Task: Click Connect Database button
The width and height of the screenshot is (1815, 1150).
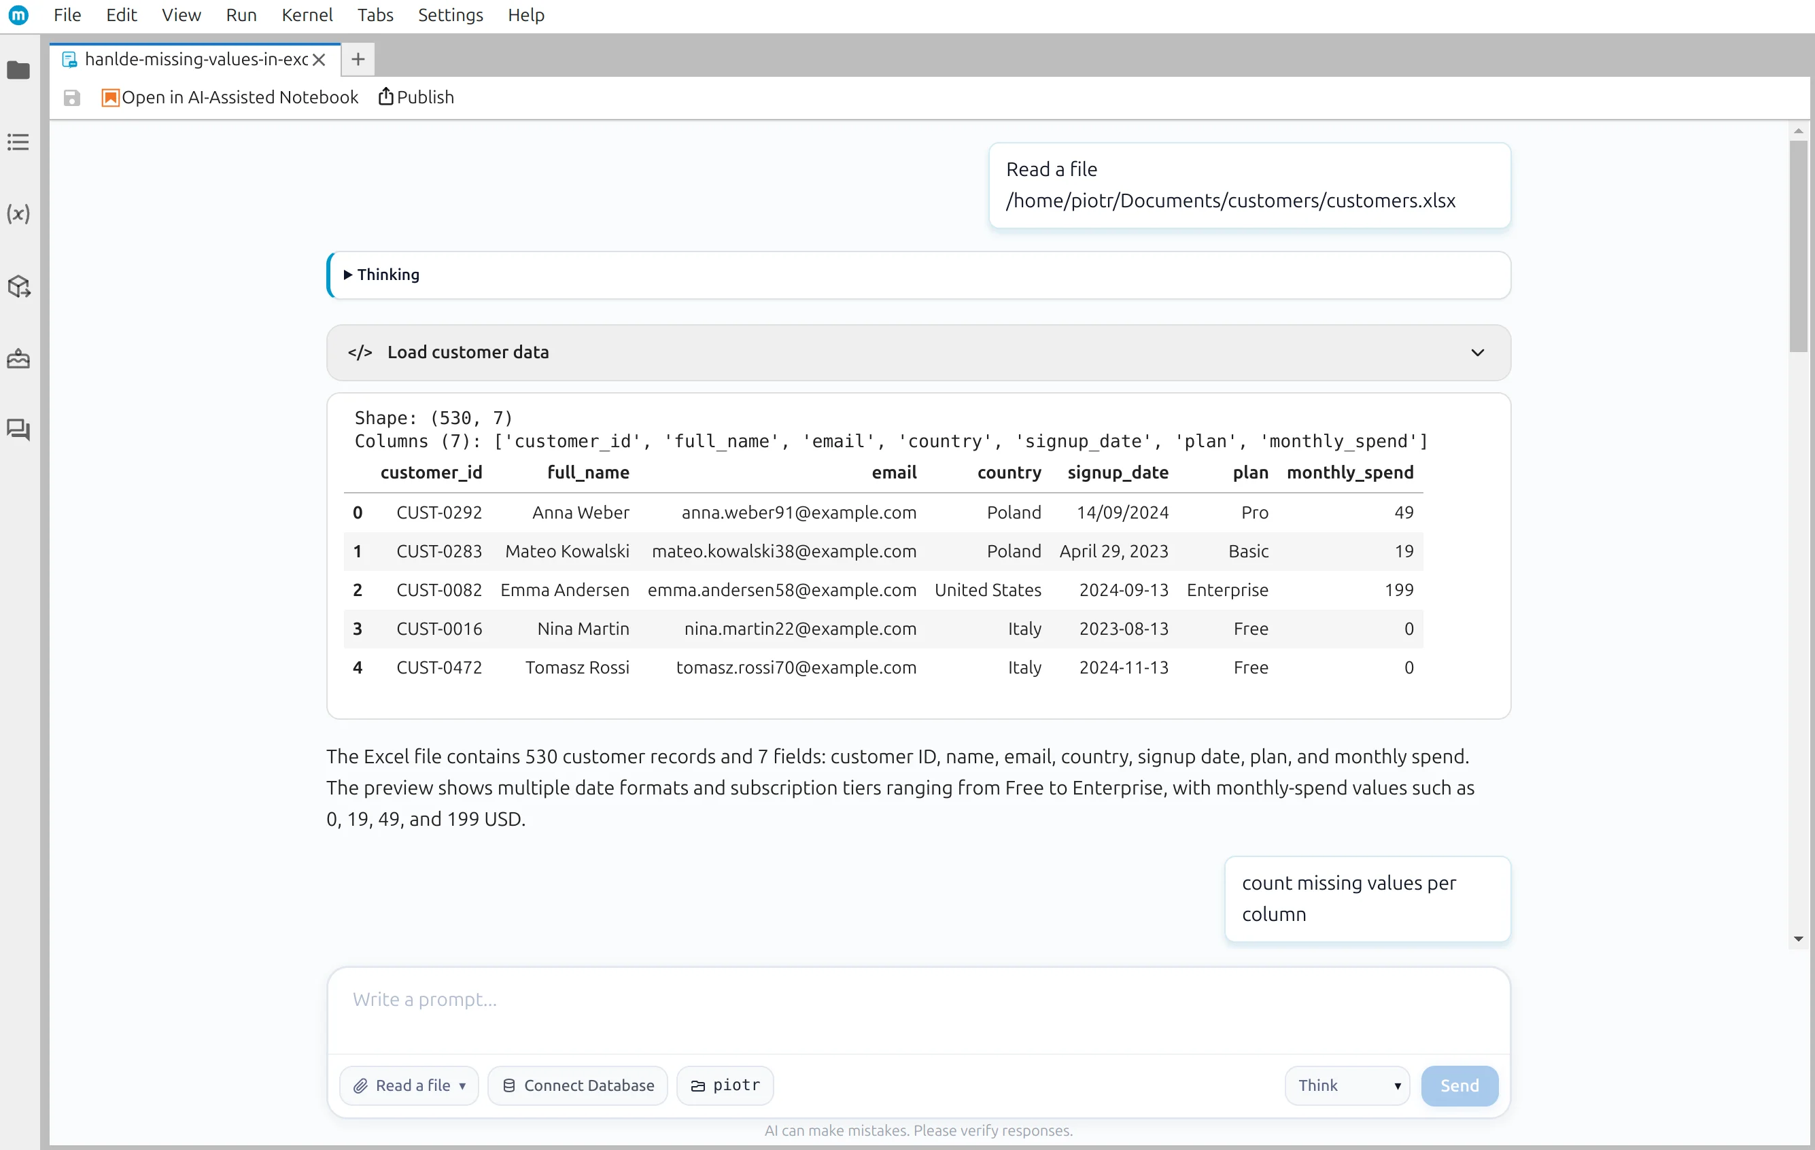Action: tap(577, 1085)
